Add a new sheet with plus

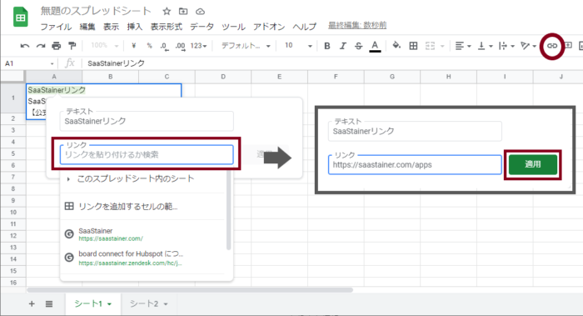tap(32, 303)
